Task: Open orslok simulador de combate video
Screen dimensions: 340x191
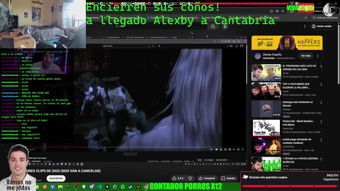Action: point(266,146)
